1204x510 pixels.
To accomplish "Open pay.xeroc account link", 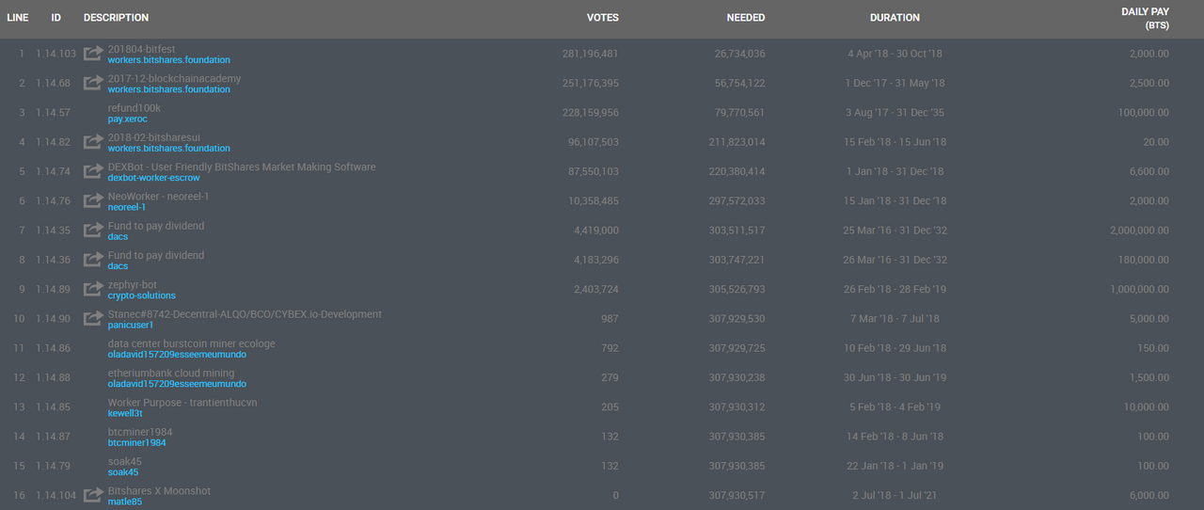I will click(129, 120).
